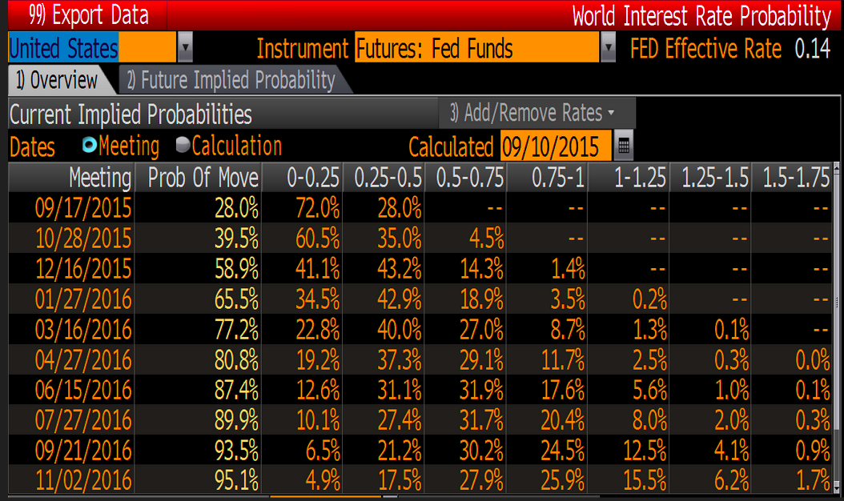Click the FED Effective Rate value 0.14
The width and height of the screenshot is (844, 501).
coord(813,48)
